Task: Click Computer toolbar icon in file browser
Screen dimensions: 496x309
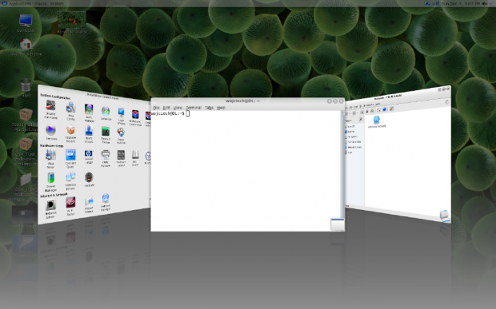Action: [384, 109]
